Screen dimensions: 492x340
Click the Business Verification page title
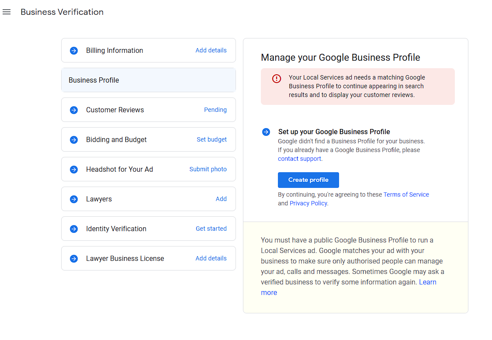62,12
